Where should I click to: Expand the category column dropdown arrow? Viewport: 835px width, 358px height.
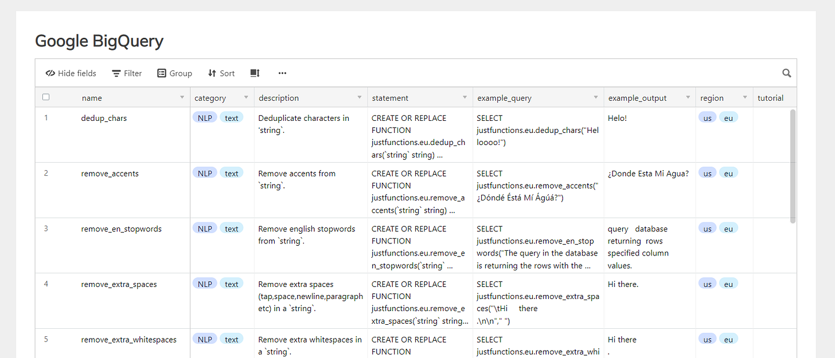(x=246, y=97)
